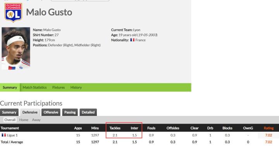The height and width of the screenshot is (146, 279).
Task: Sort table by Blocks column header
Action: (227, 128)
